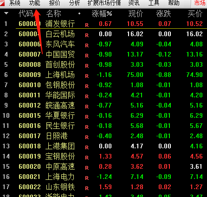
Task: Click the red 市场 tab
Action: 200,3
